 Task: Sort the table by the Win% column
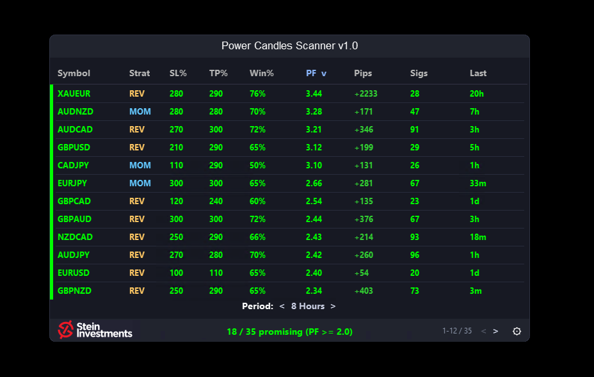pos(262,73)
